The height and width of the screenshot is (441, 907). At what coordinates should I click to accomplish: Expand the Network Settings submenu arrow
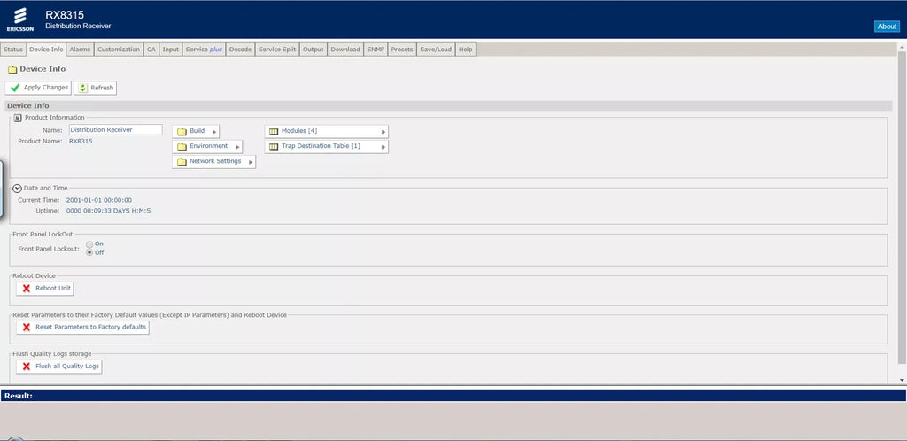251,162
